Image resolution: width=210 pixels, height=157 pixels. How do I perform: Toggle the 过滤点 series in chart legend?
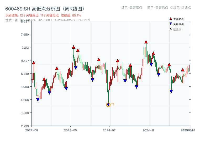pyautogui.click(x=175, y=29)
